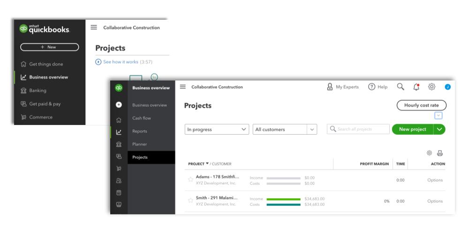
Task: Click the search magnifier in the header
Action: click(x=401, y=87)
